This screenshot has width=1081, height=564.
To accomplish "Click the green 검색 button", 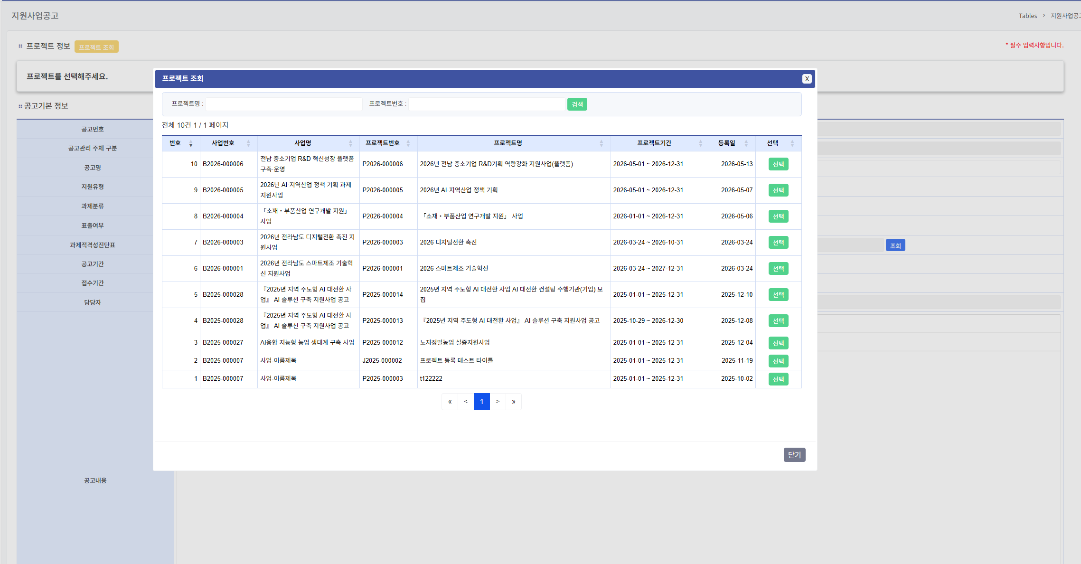I will [x=577, y=104].
